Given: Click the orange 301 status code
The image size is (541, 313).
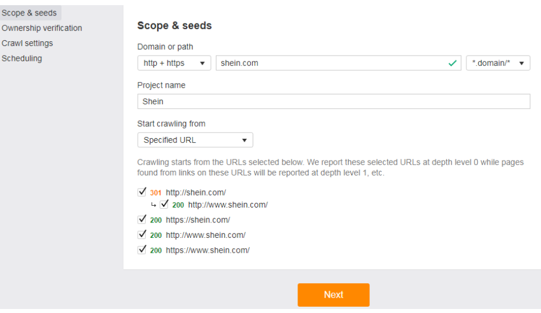Looking at the screenshot, I should (156, 193).
